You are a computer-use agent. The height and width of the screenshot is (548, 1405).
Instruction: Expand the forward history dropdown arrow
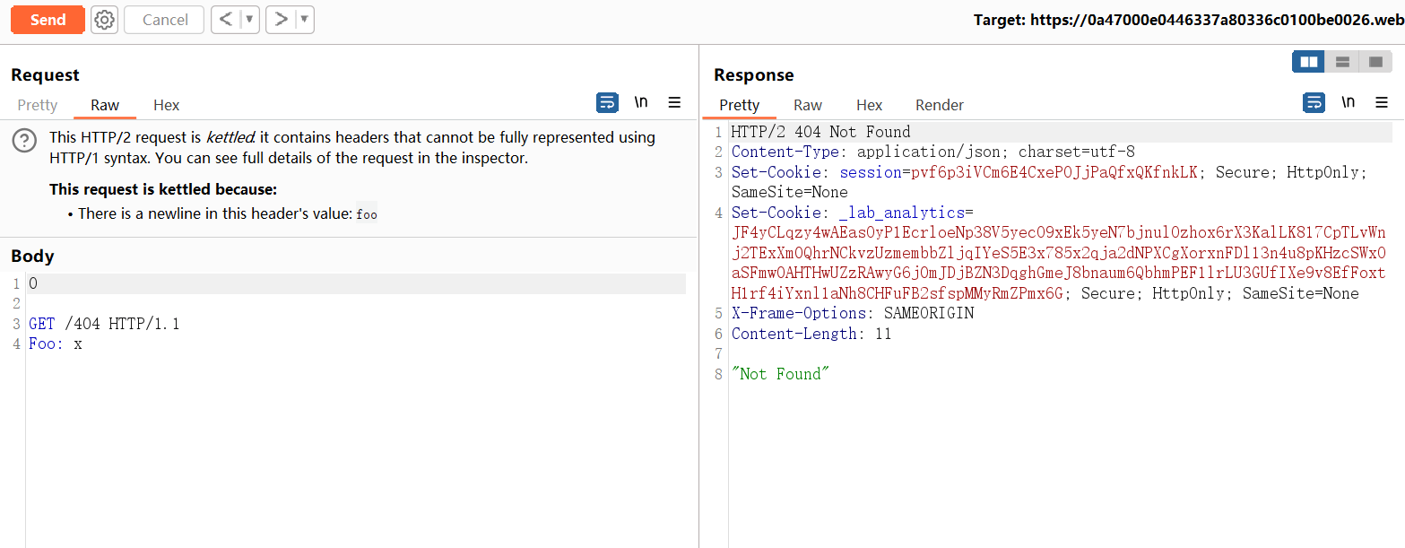pos(304,20)
